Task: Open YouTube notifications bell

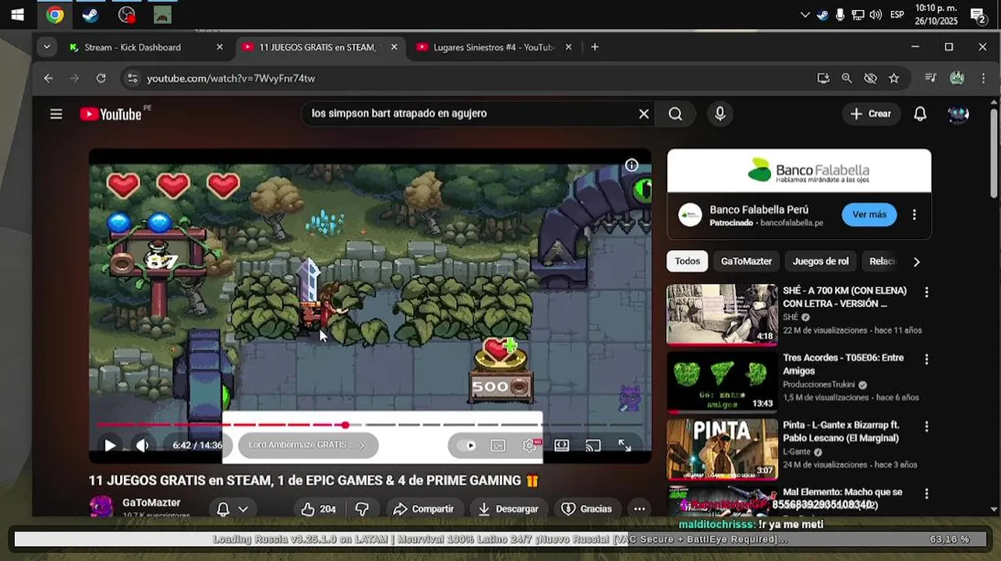Action: (920, 114)
